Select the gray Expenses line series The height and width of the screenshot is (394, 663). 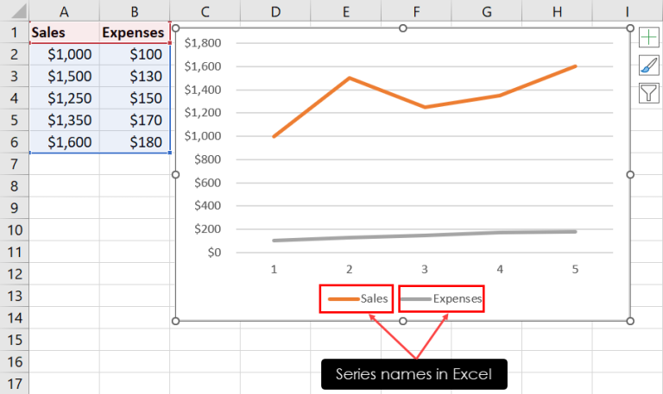point(425,235)
